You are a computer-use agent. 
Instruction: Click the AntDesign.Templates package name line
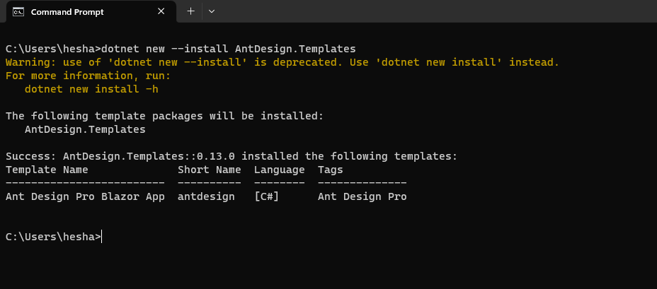(85, 129)
